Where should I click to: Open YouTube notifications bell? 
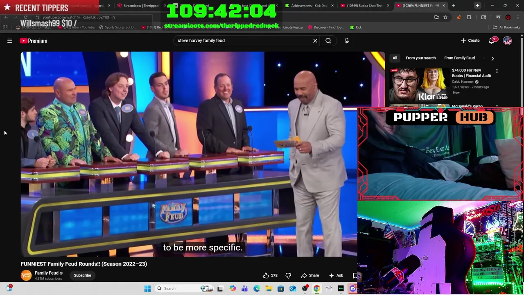click(x=492, y=41)
